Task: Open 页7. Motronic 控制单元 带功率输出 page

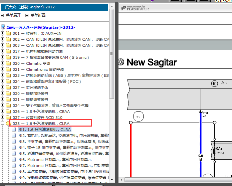Action: 64,166
